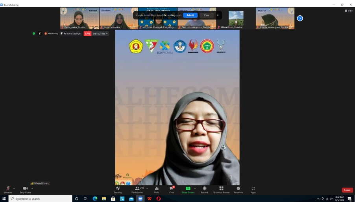Start Share Screen
Screen dimensions: 355x202
click(x=188, y=190)
